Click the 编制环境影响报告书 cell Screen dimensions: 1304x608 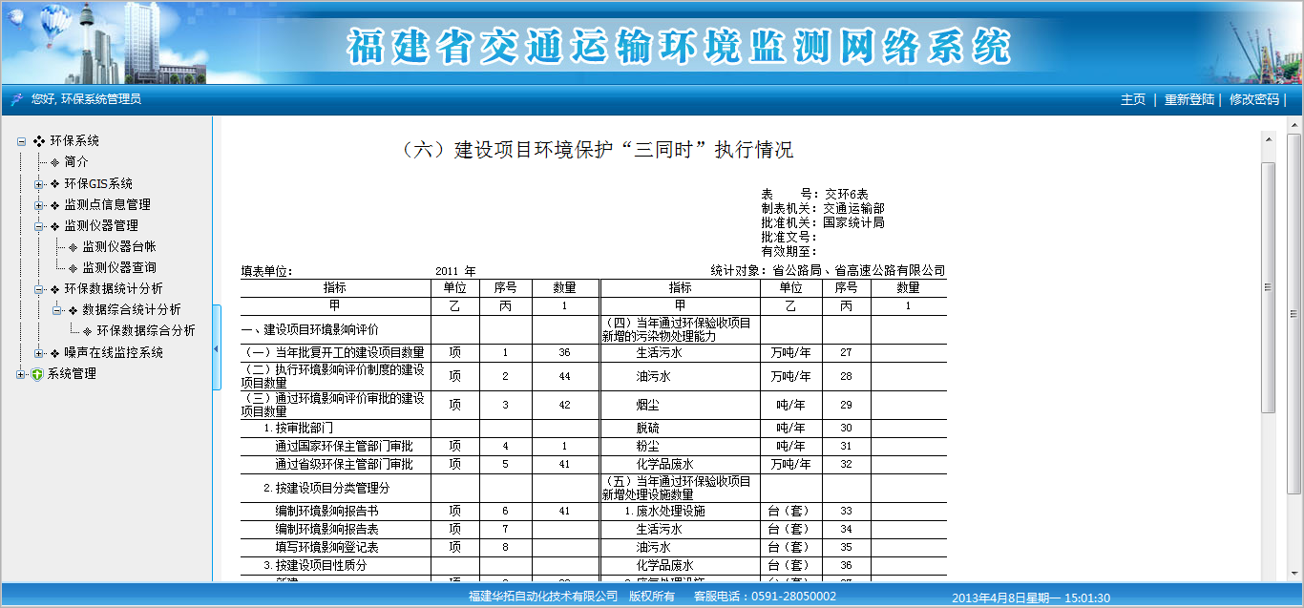point(335,511)
